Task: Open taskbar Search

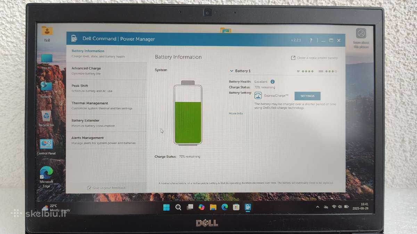Action: 178,207
